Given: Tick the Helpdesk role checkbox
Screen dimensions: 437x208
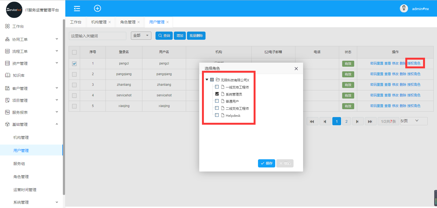Looking at the screenshot, I should [217, 115].
